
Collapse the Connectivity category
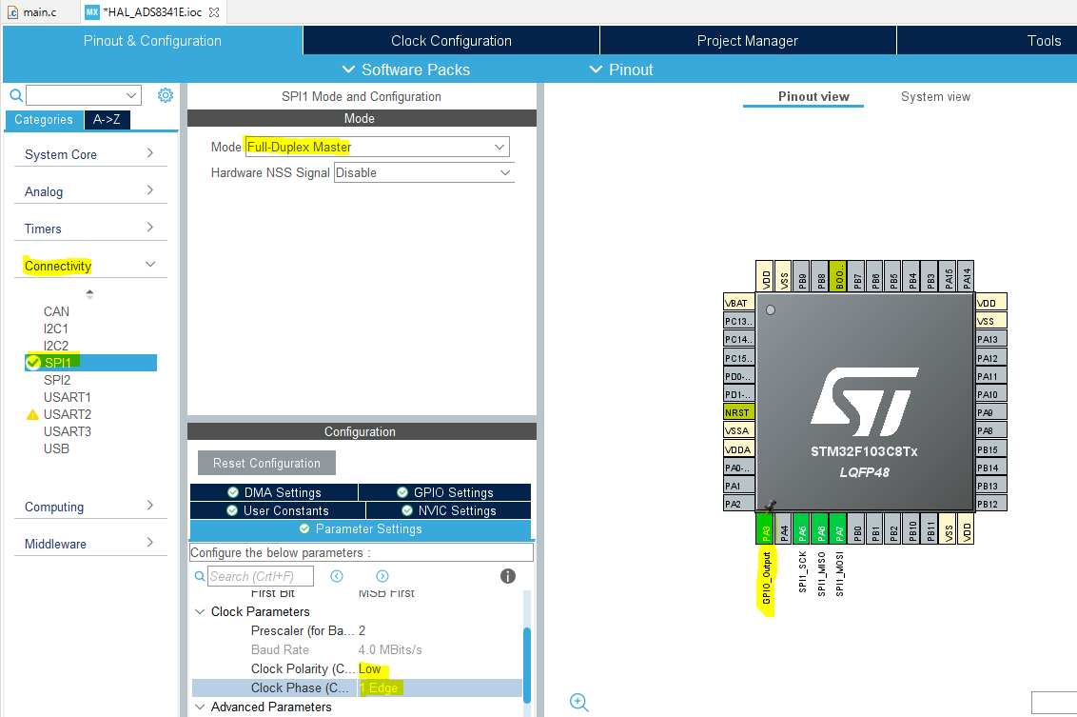point(90,266)
